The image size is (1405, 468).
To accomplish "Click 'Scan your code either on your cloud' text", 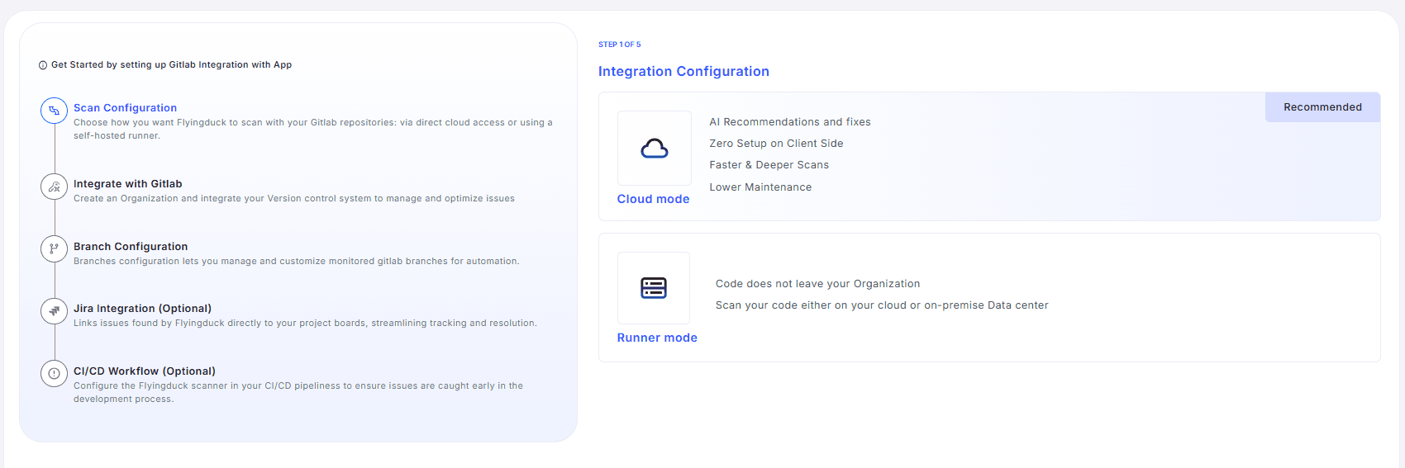I will (882, 305).
